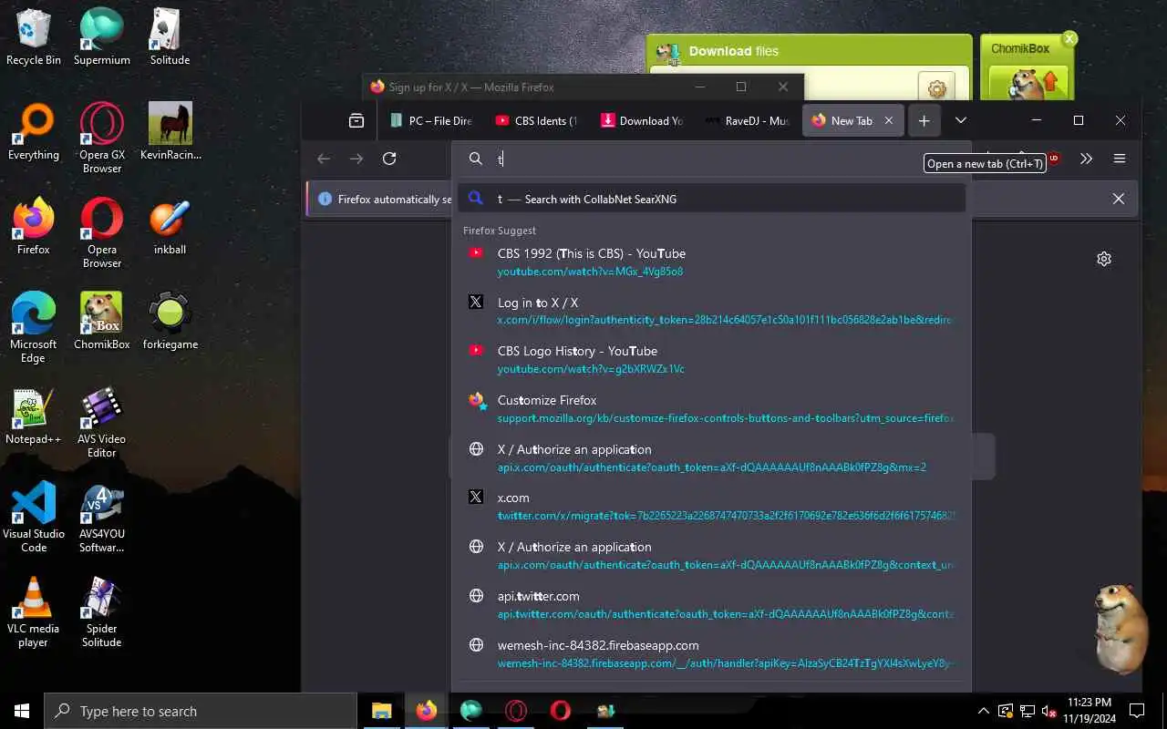Click the Opera GX taskbar icon
This screenshot has height=729, width=1167.
(x=516, y=711)
